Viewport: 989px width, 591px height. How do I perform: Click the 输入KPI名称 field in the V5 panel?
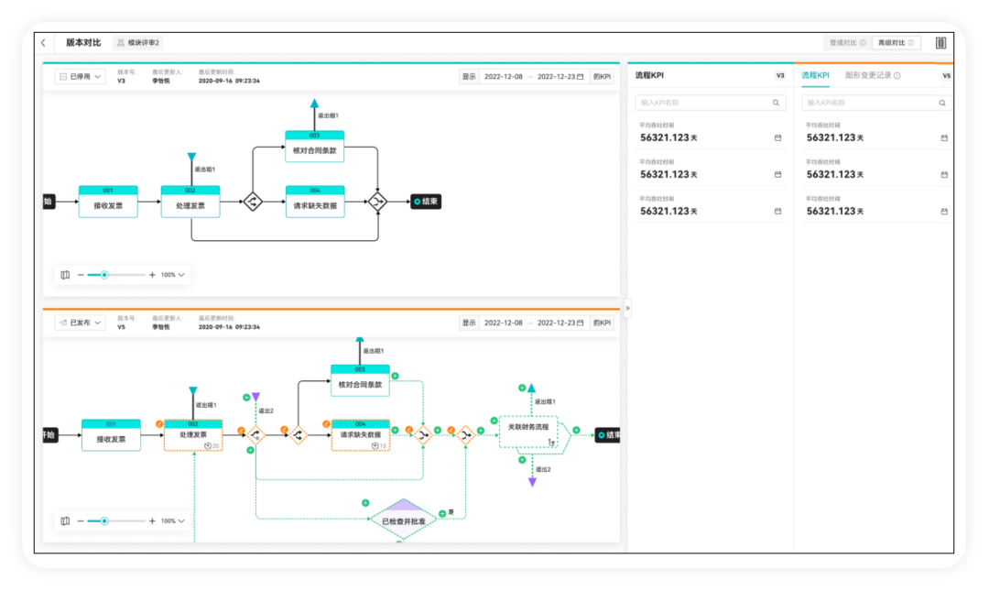870,104
